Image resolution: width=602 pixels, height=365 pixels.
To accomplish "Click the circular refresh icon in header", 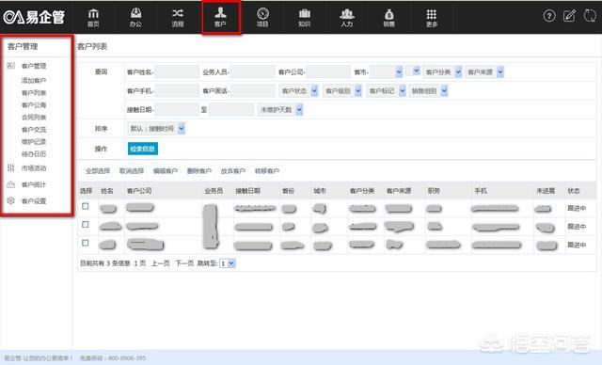I will pyautogui.click(x=590, y=15).
